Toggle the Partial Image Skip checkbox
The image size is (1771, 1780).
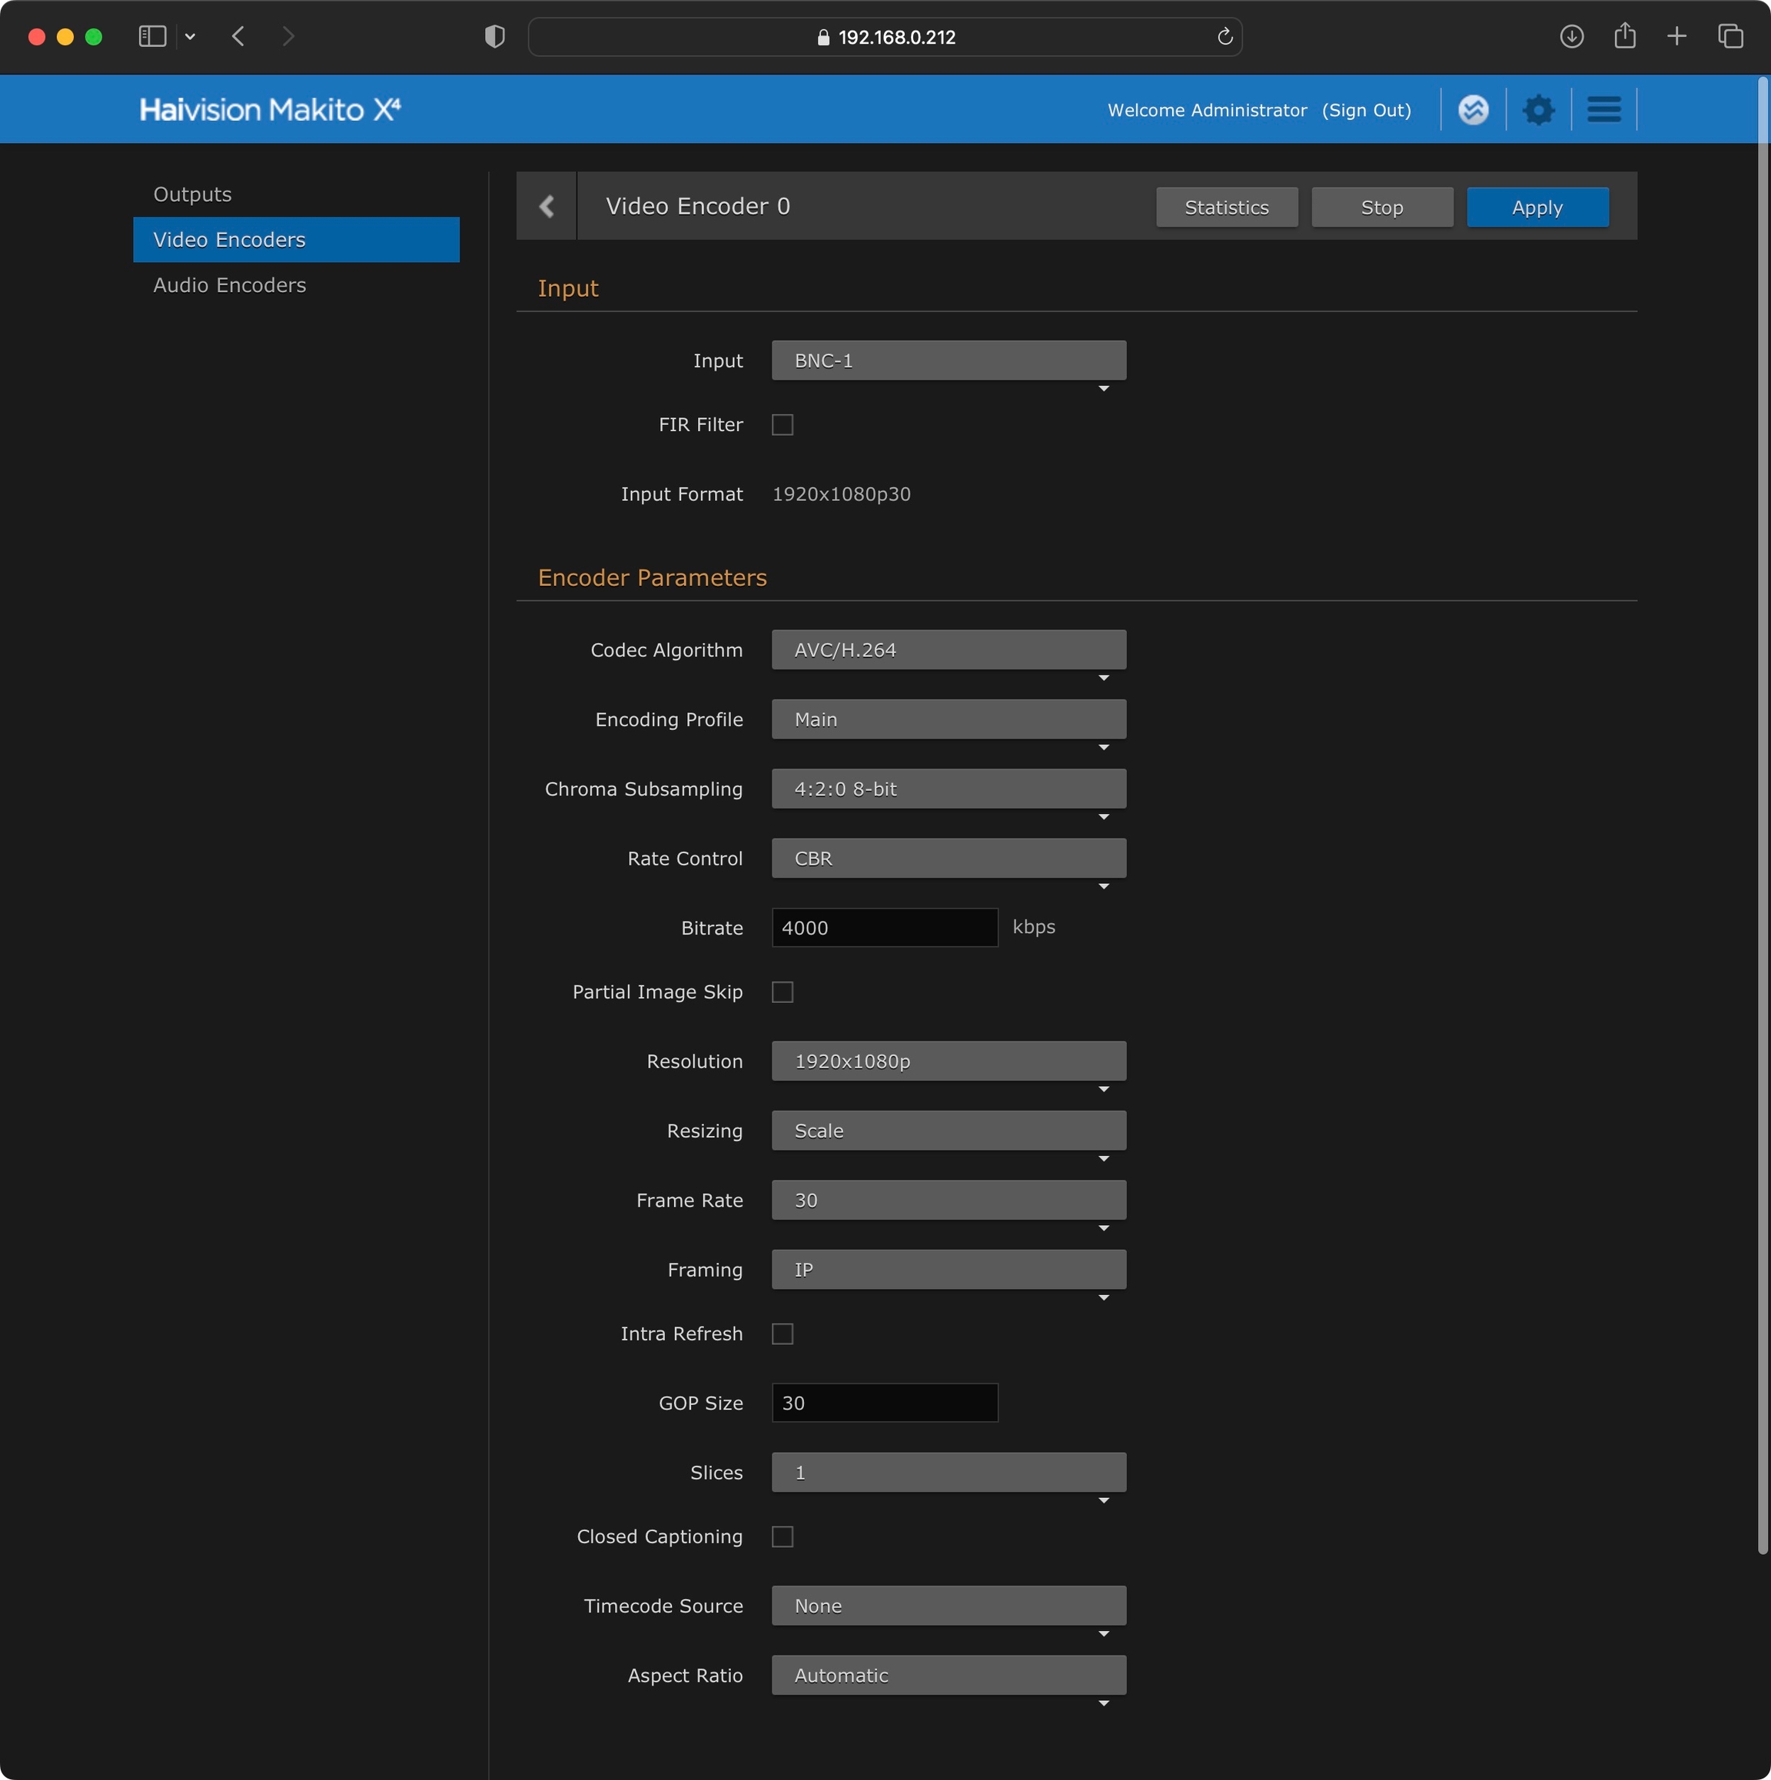click(782, 992)
